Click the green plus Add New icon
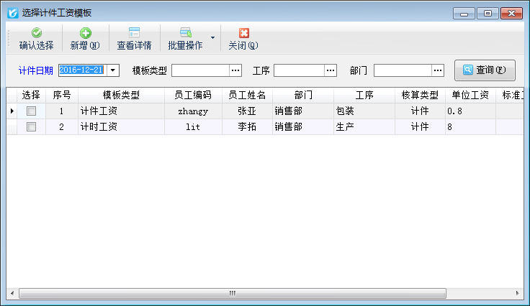The image size is (530, 306). [85, 33]
